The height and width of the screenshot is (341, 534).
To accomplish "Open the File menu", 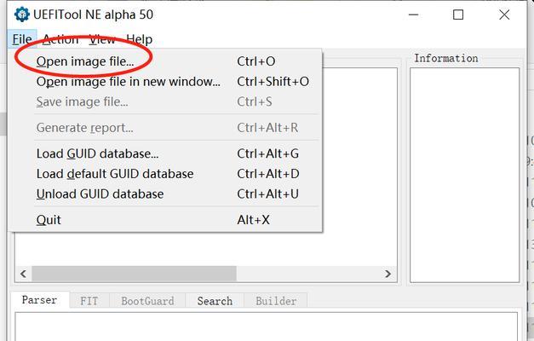I will click(22, 39).
